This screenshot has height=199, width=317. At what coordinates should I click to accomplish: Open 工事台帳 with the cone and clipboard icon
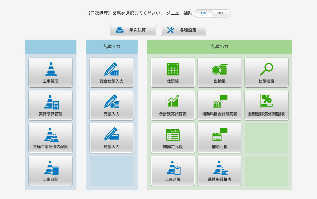pyautogui.click(x=173, y=171)
